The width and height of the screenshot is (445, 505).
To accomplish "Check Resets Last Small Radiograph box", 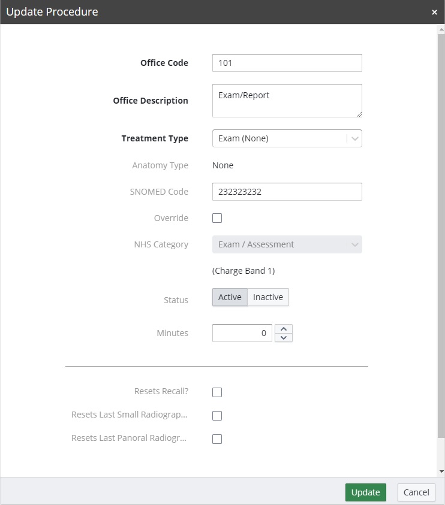I will click(217, 416).
